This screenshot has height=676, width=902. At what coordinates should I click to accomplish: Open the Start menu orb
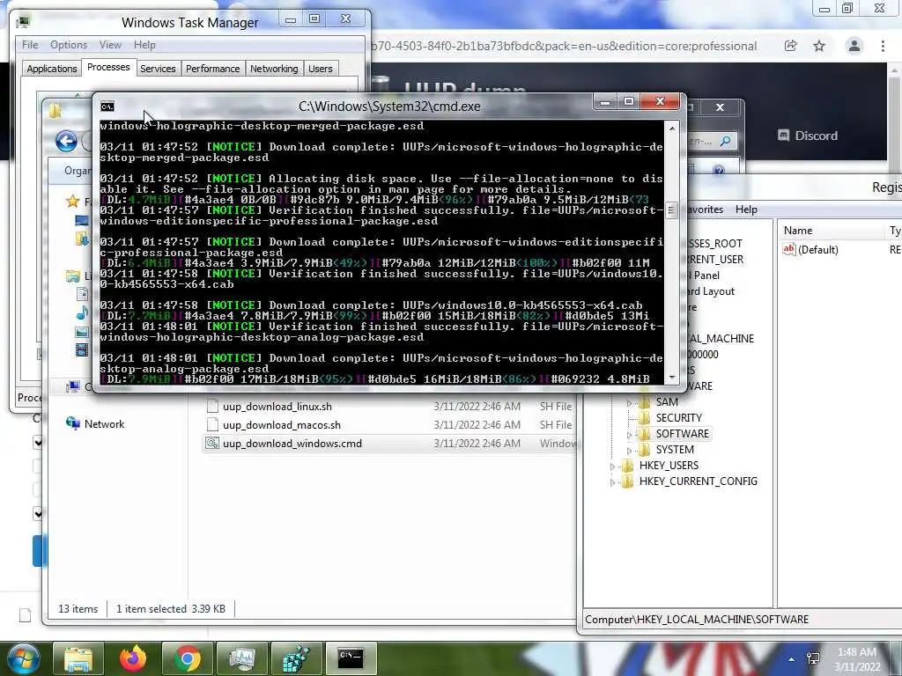(22, 658)
